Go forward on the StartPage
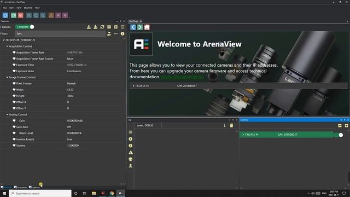This screenshot has width=350, height=197. pos(140,27)
